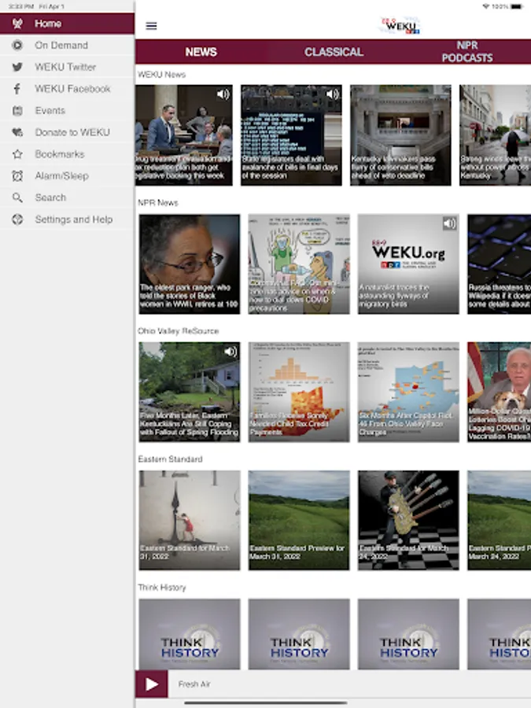Open the Russia threatens Wikipedia story

click(499, 264)
